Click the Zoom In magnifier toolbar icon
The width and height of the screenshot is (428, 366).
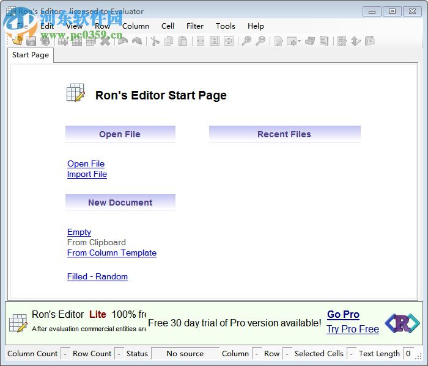pyautogui.click(x=246, y=41)
